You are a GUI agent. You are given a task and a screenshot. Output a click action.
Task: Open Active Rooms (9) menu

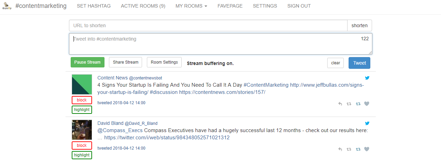[x=143, y=6]
